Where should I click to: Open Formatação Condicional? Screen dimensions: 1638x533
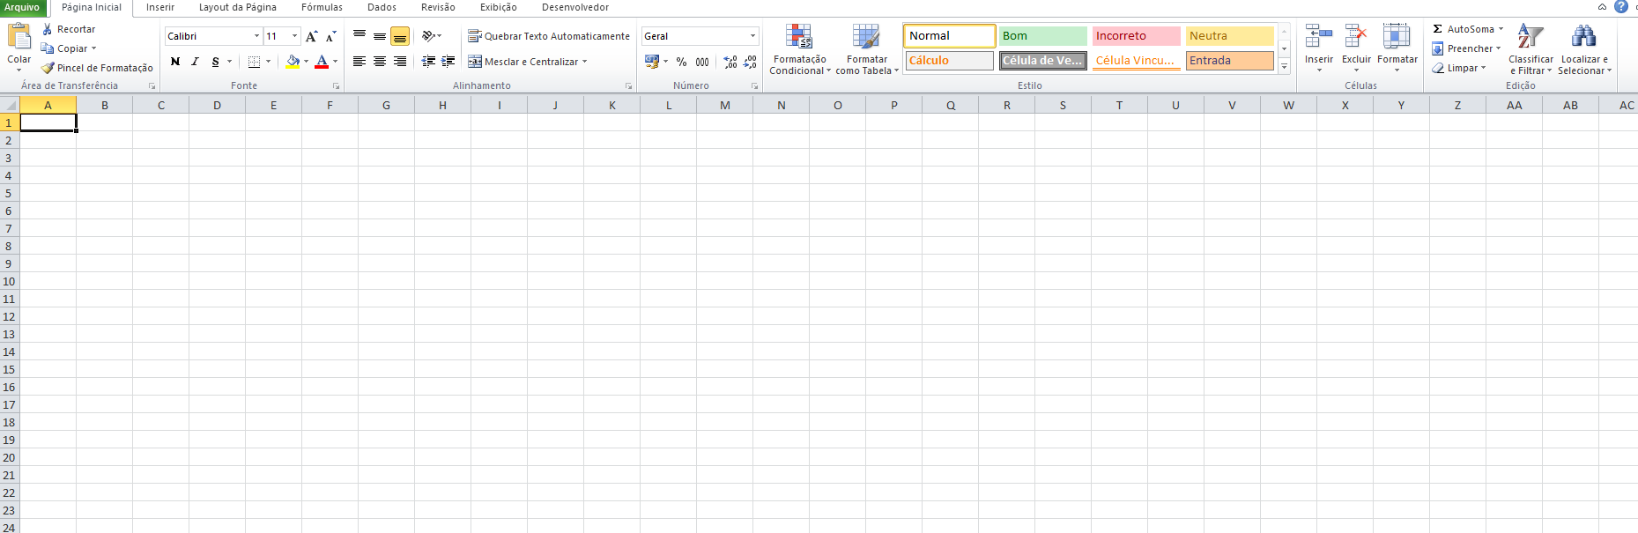(x=799, y=49)
